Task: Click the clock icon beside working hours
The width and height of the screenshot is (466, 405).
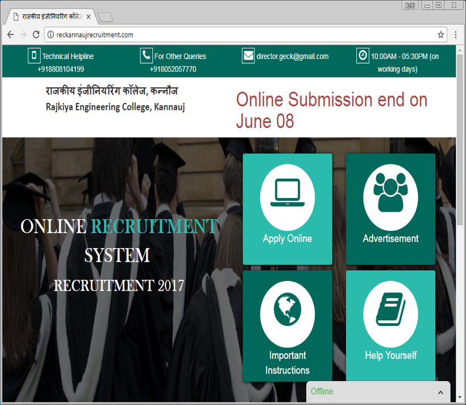Action: 363,56
